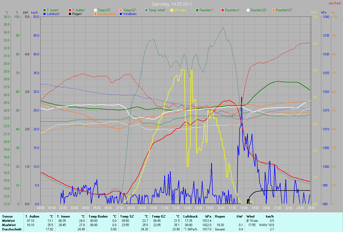Click the white swatch beside Feuchte SZ
This screenshot has width=343, height=232.
point(248,10)
